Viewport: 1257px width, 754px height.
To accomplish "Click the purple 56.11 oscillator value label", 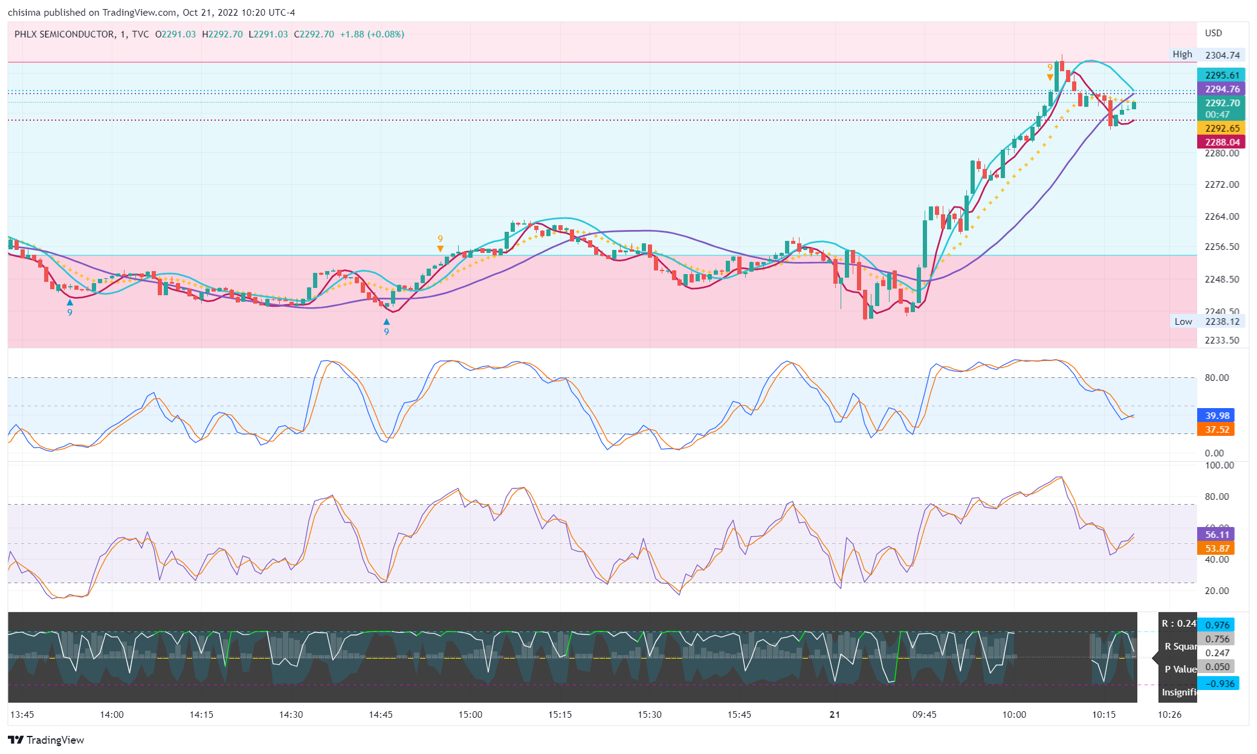I will click(1217, 534).
